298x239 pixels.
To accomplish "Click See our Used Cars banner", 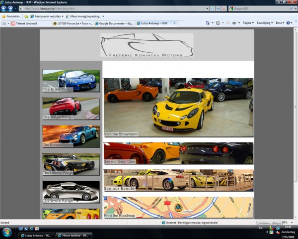I will click(x=178, y=153).
